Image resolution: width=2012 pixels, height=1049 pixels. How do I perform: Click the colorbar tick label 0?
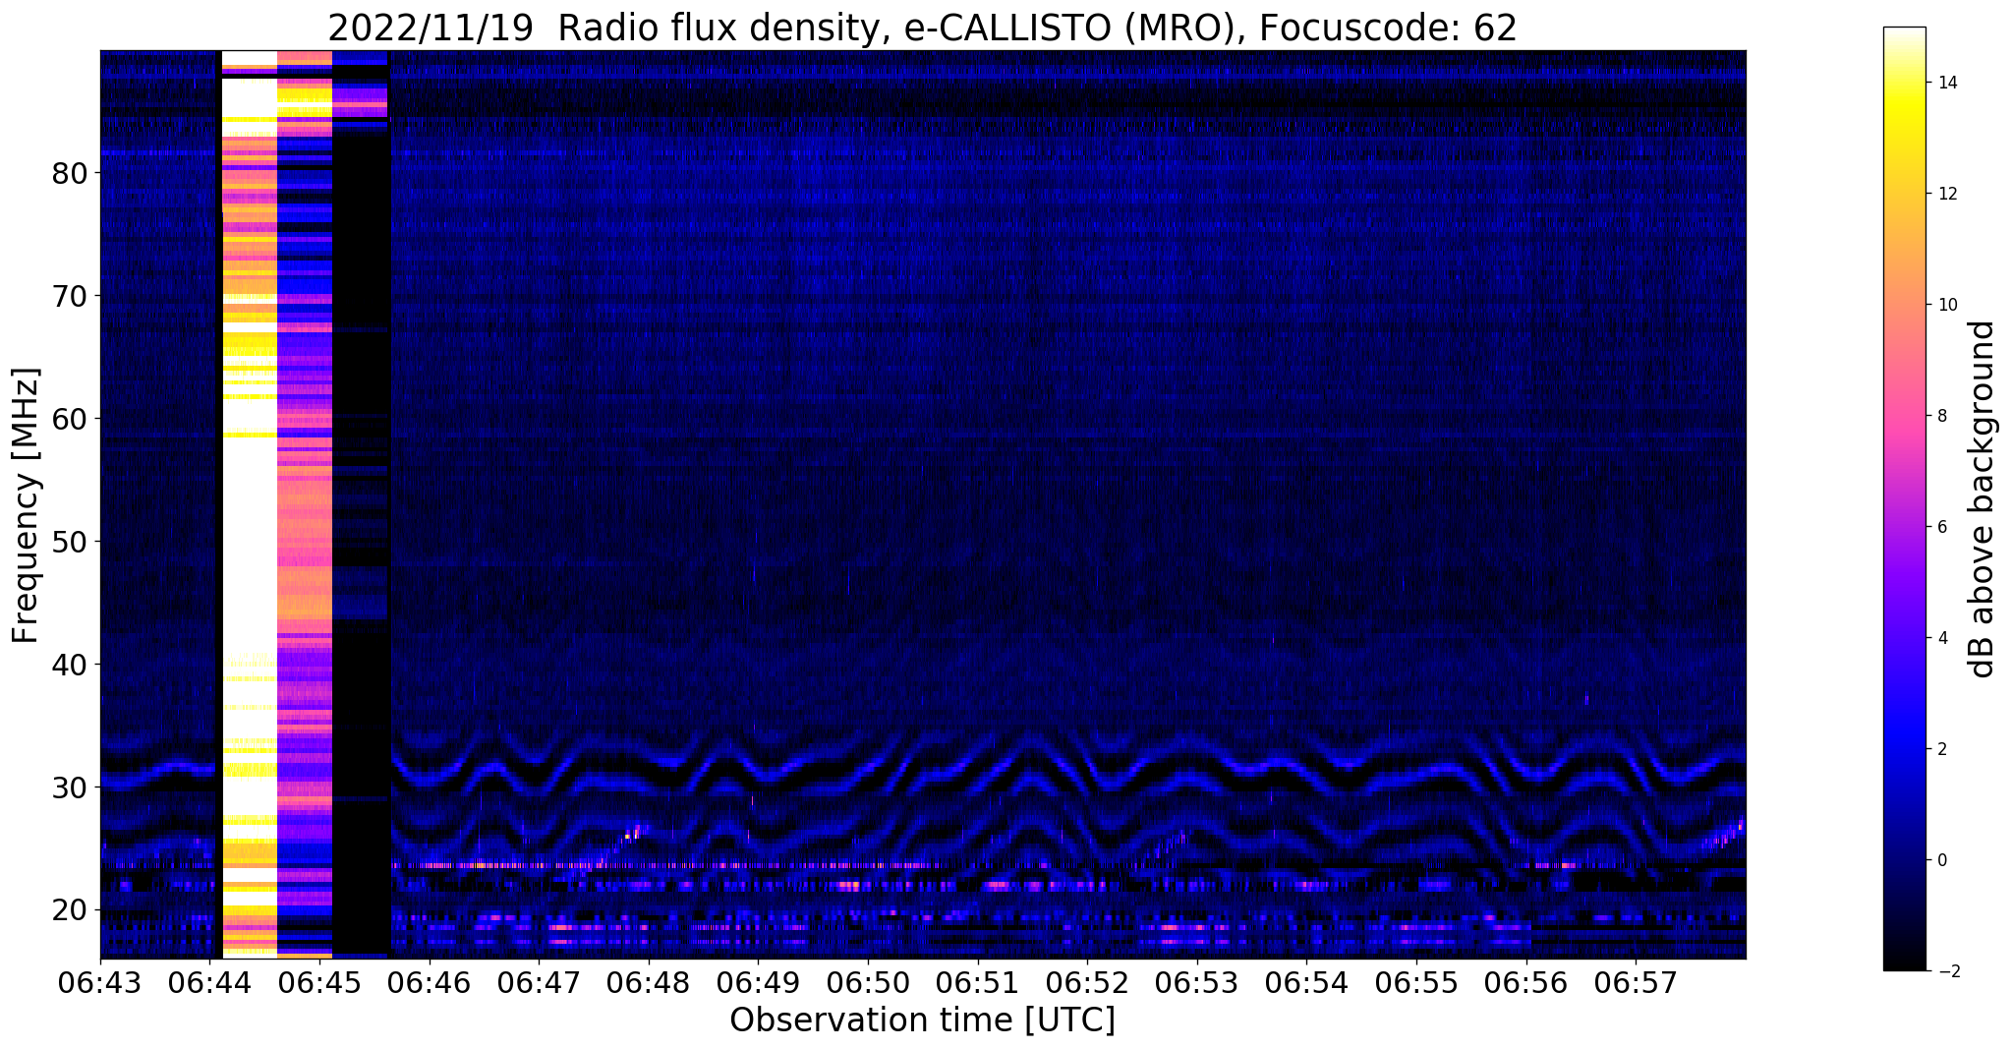[x=1940, y=860]
